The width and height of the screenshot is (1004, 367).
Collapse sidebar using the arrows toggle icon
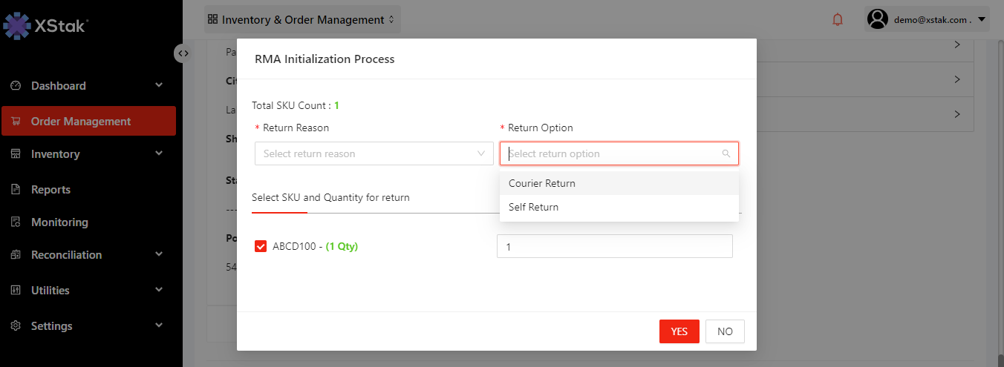(183, 53)
